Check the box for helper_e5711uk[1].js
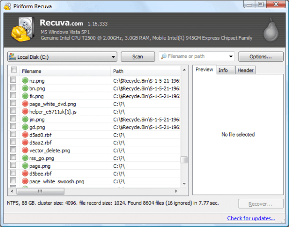289x227 pixels. coord(13,111)
